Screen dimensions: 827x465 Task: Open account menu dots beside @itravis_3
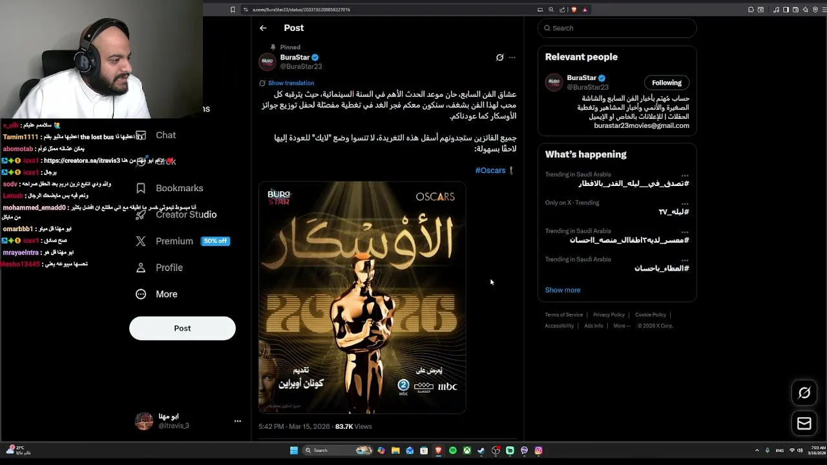(237, 421)
